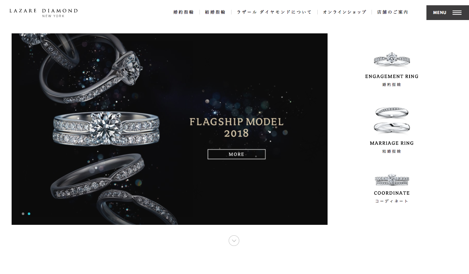Click the COORDINATE text link

coord(392,193)
